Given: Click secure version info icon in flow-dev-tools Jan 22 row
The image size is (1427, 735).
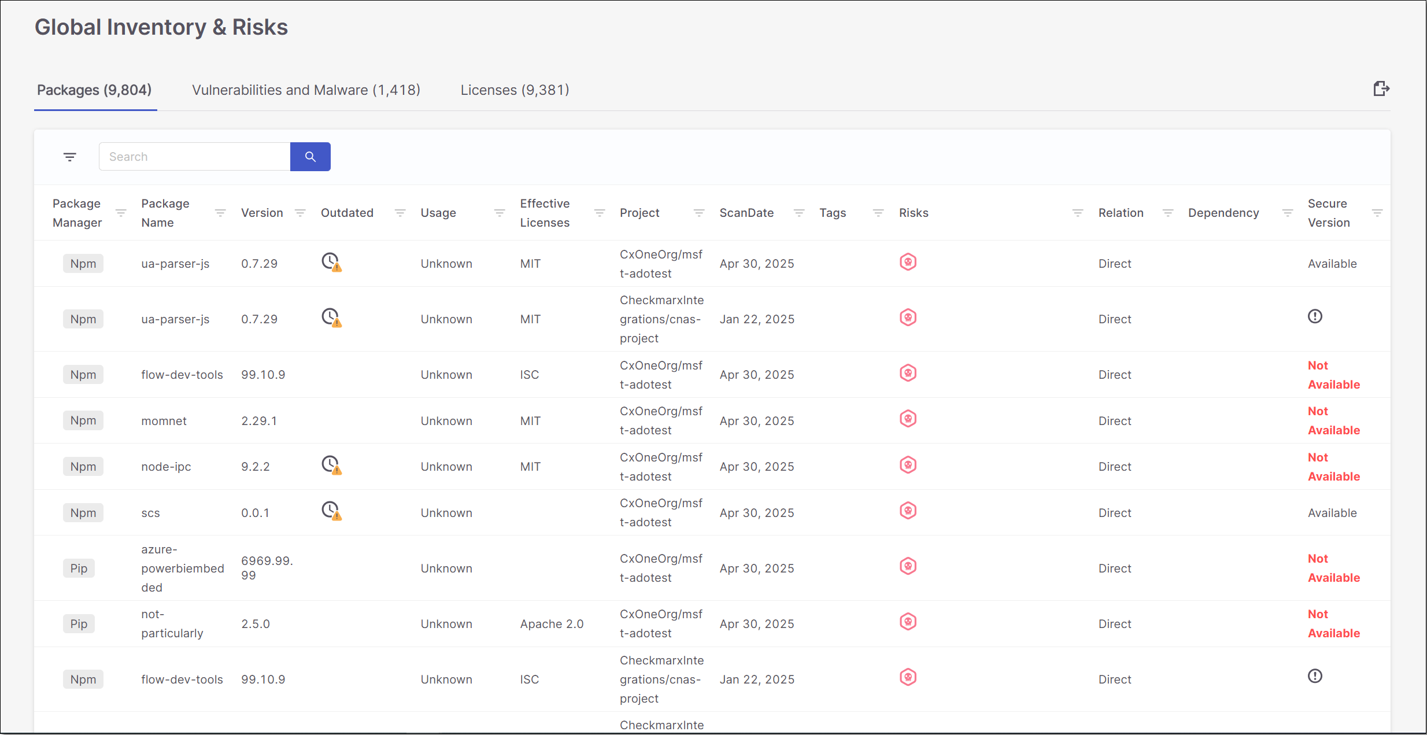Looking at the screenshot, I should [x=1315, y=676].
